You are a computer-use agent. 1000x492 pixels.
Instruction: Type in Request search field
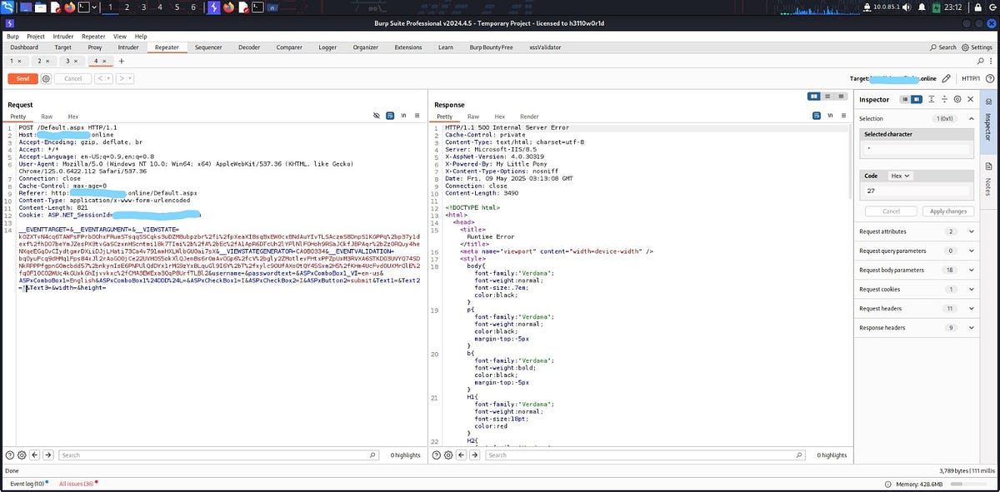pos(217,455)
